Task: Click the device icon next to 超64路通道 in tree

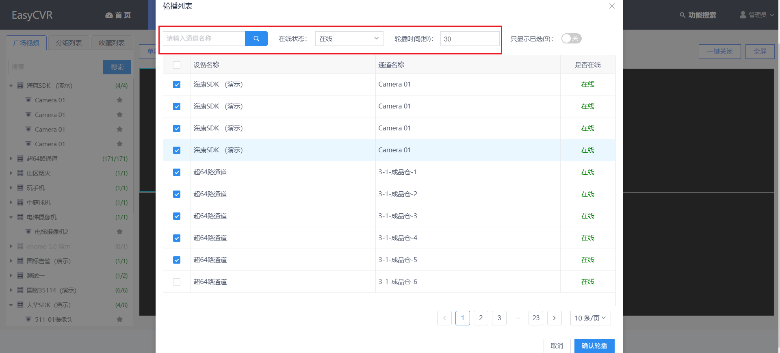Action: (x=20, y=158)
